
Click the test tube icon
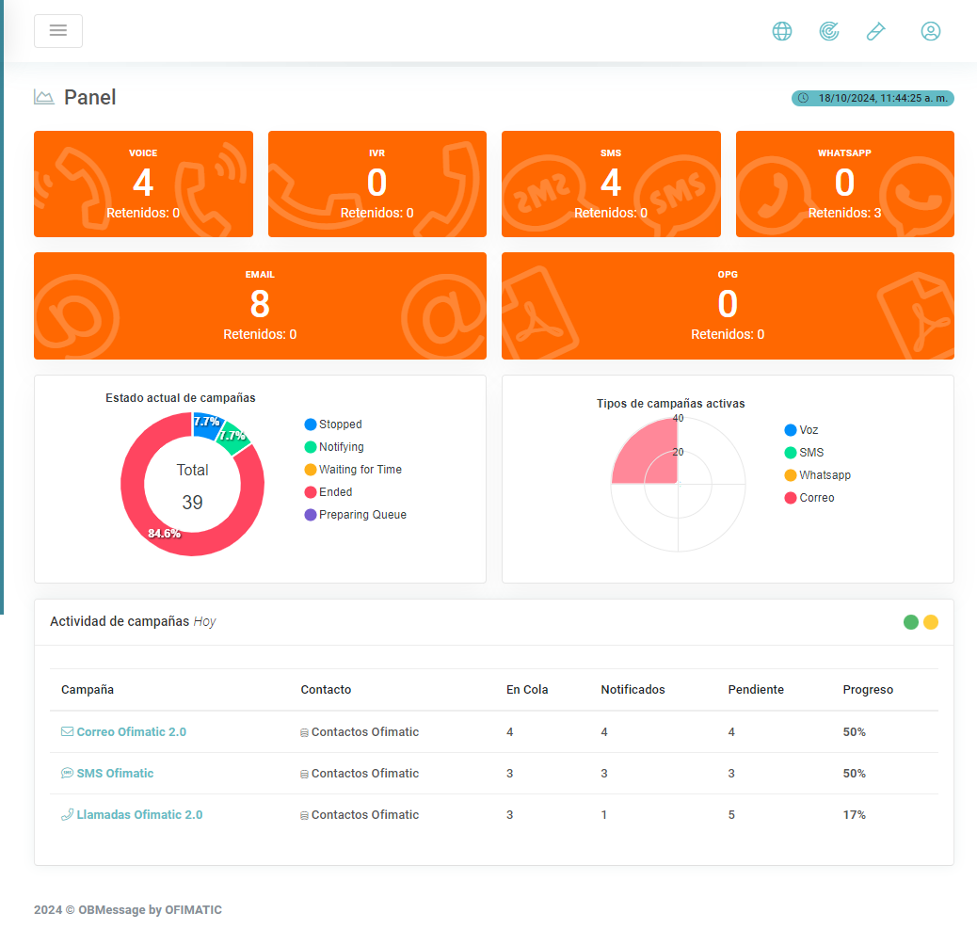(x=875, y=31)
